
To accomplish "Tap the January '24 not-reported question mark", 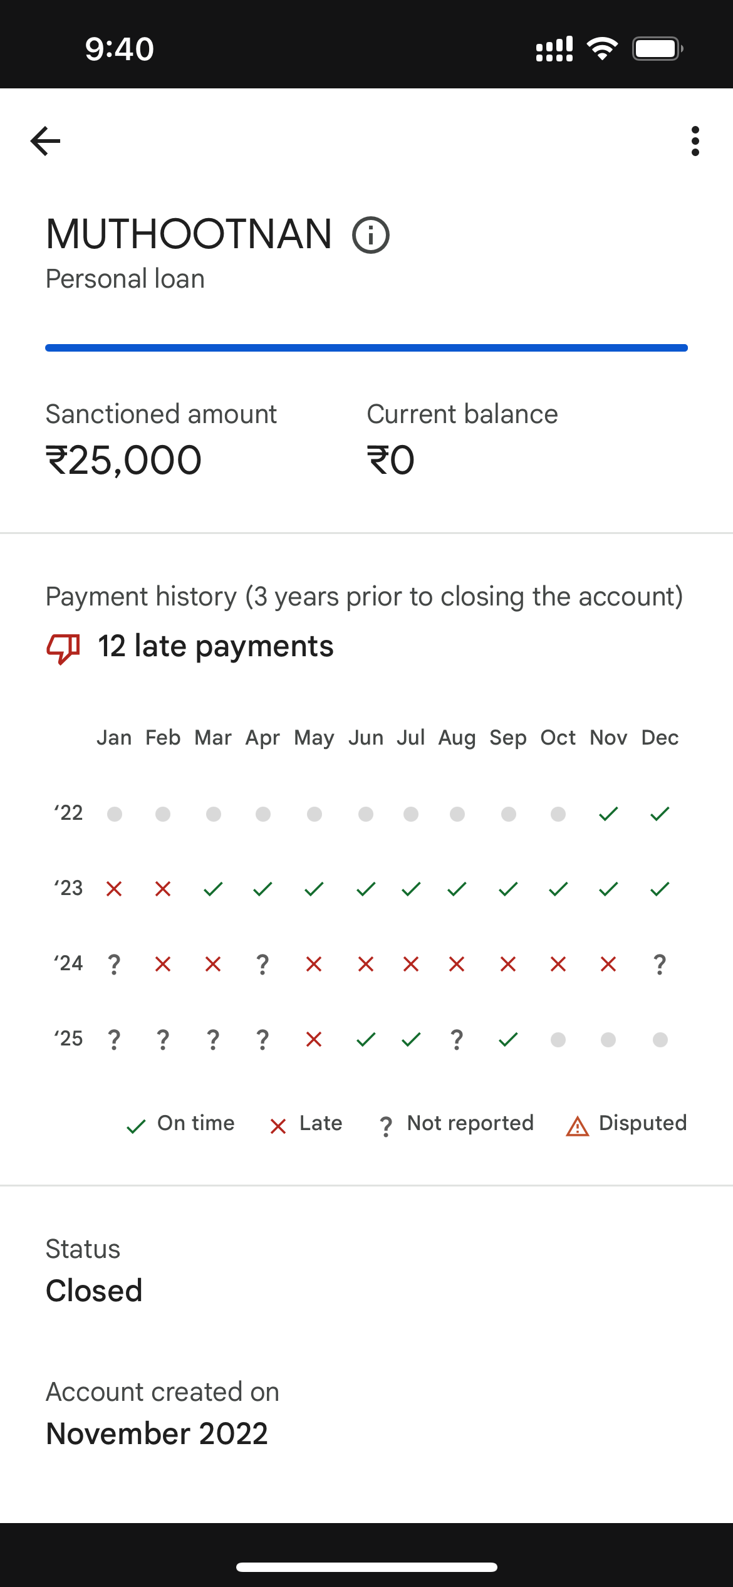I will pos(114,964).
